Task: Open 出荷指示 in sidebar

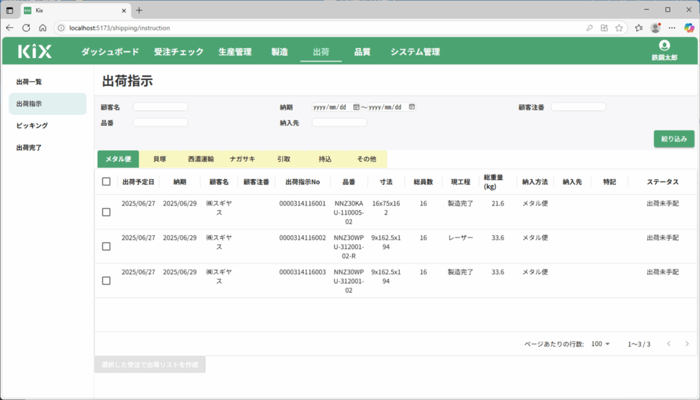Action: 47,104
